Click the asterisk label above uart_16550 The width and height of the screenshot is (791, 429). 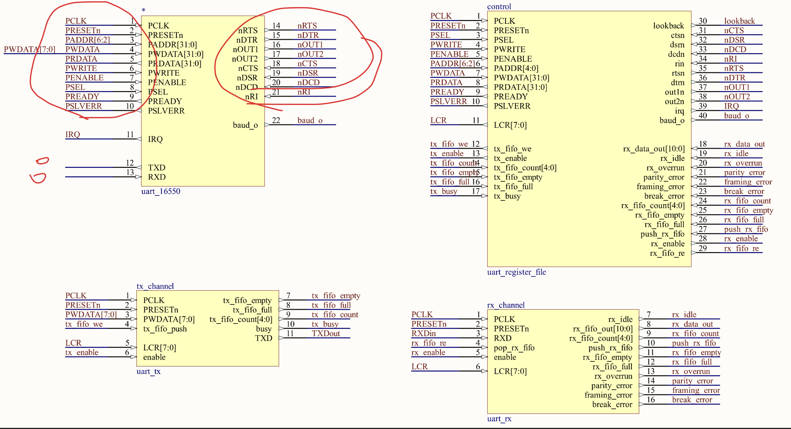144,10
